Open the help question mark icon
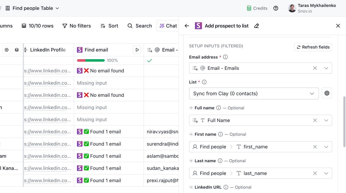 pyautogui.click(x=276, y=8)
